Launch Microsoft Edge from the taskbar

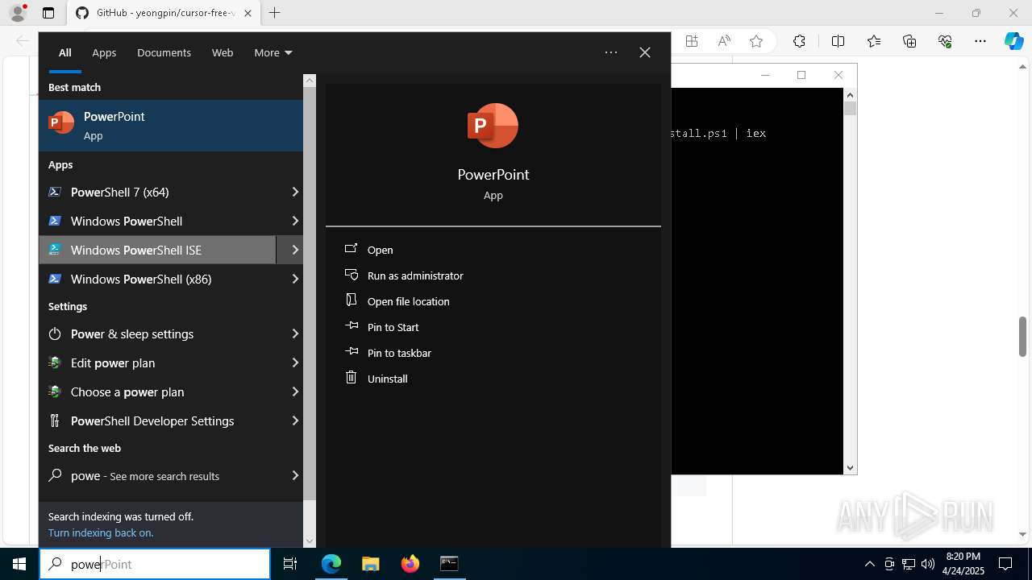click(331, 564)
